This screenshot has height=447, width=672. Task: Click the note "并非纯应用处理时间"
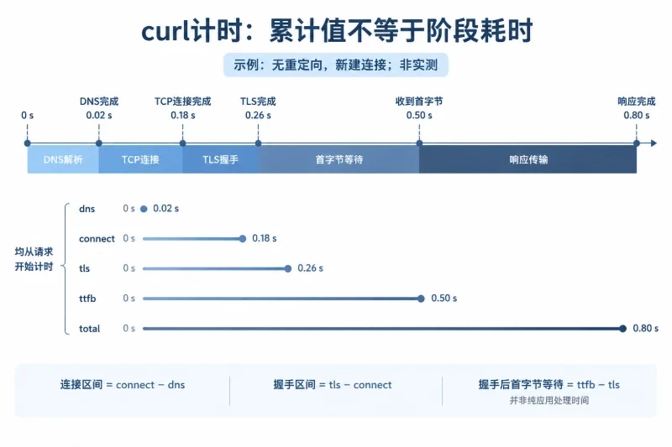click(x=549, y=400)
